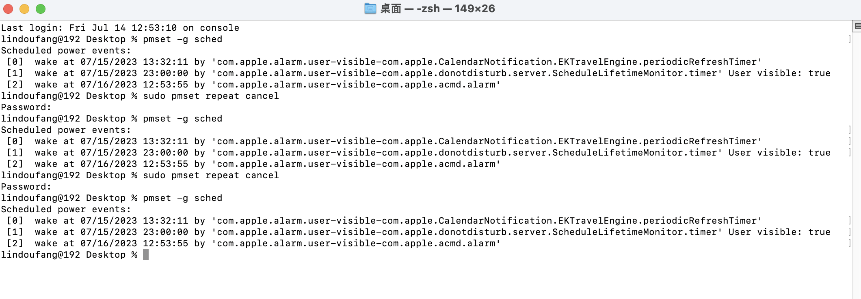The image size is (861, 299).
Task: Click the mark bracket beside second 'Scheduled power events:' line
Action: (850, 130)
